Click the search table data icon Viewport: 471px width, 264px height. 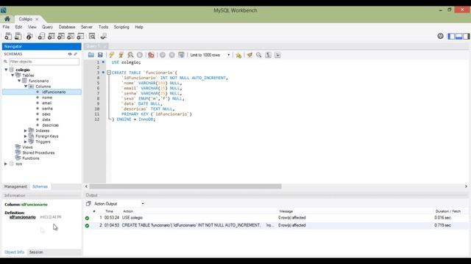click(92, 36)
